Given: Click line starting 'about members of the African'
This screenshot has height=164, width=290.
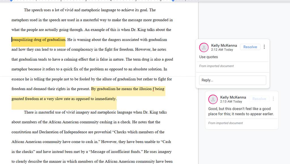Looking at the screenshot, I should tap(86, 122).
